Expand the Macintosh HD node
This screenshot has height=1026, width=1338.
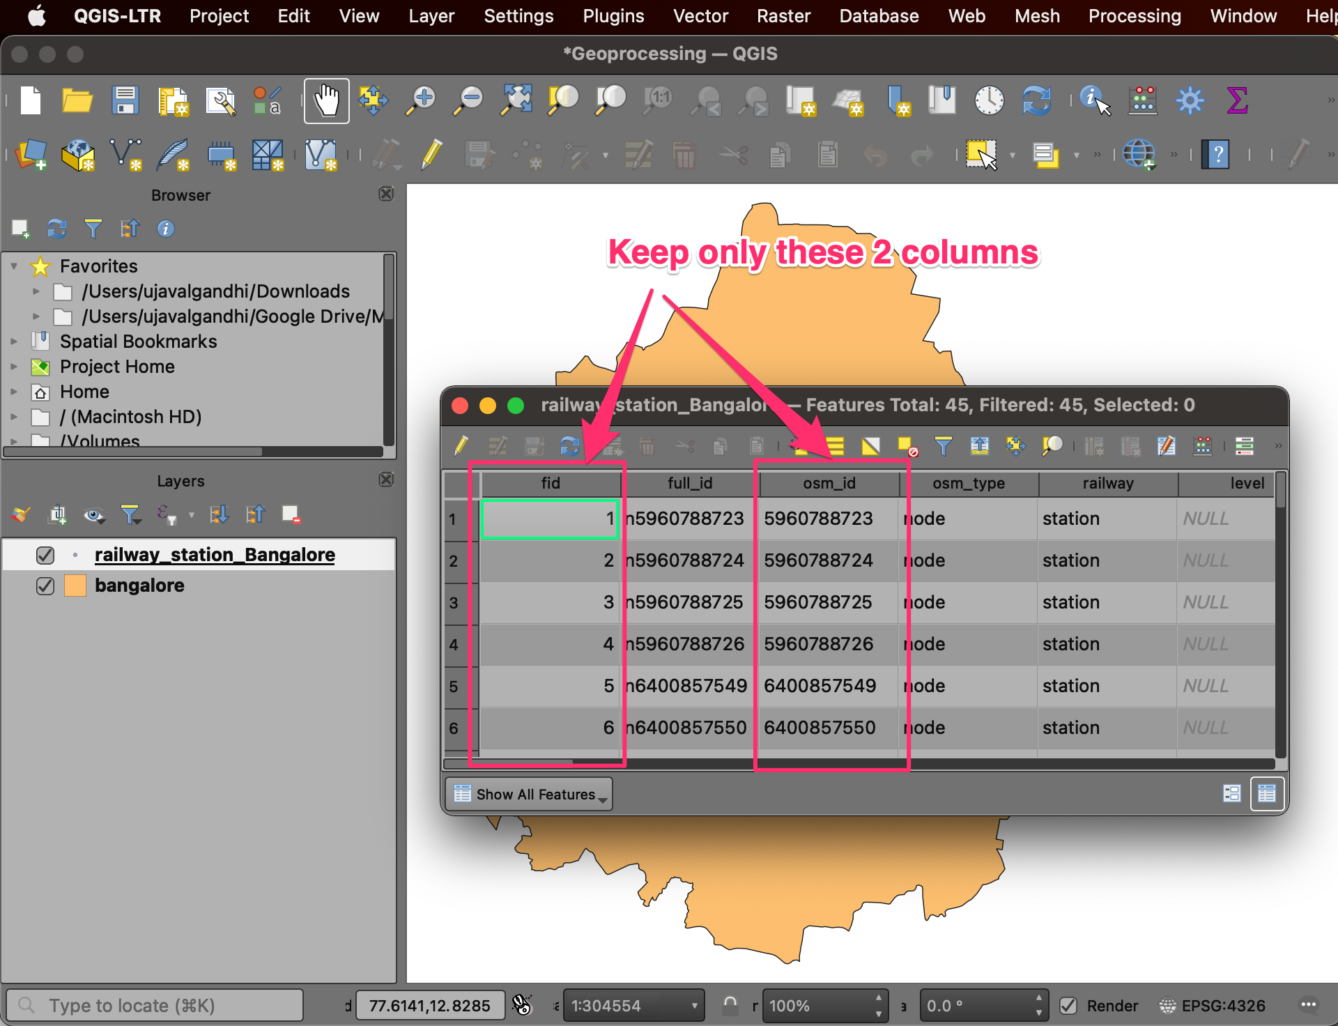[14, 417]
